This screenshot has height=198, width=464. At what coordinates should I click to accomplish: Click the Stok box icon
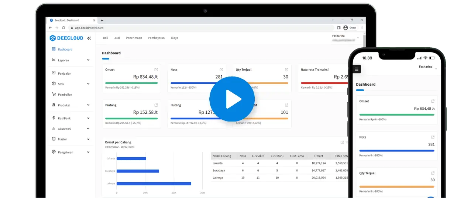coord(54,84)
